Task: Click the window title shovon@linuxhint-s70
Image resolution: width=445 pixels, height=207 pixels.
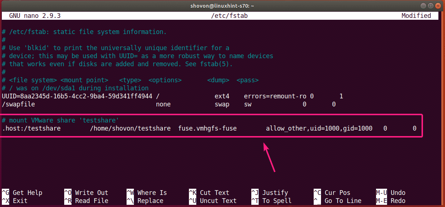Action: click(x=222, y=5)
